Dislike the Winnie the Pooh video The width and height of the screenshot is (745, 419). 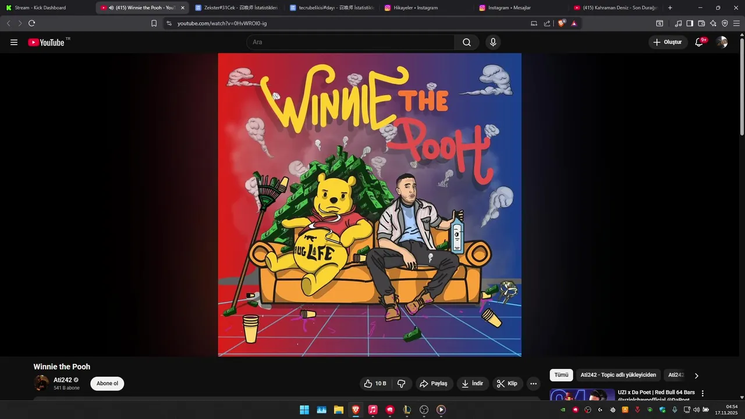402,384
